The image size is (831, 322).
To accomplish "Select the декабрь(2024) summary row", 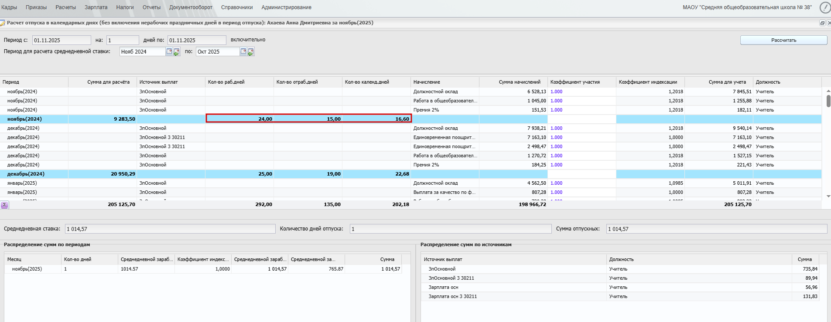I will click(x=26, y=174).
